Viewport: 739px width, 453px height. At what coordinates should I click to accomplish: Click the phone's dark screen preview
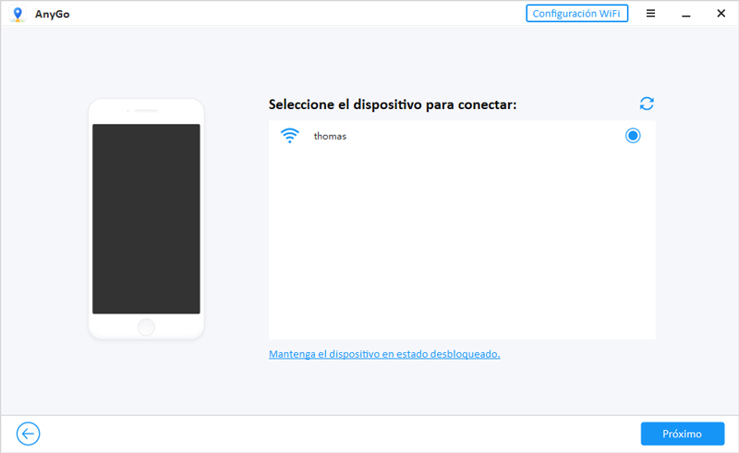pos(146,218)
